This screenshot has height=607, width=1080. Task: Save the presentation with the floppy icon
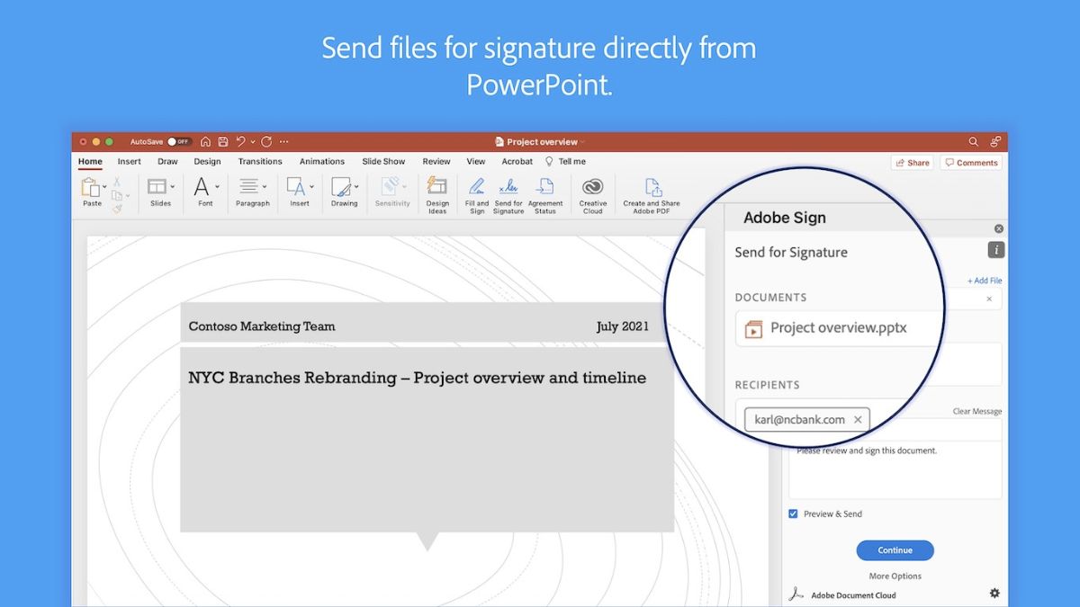(x=223, y=142)
